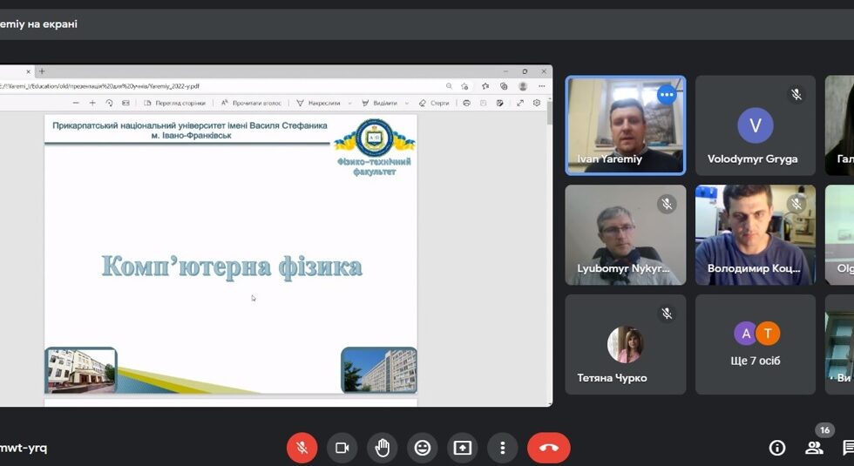Image resolution: width=854 pixels, height=466 pixels.
Task: Unmute your microphone in Meet
Action: click(x=302, y=448)
